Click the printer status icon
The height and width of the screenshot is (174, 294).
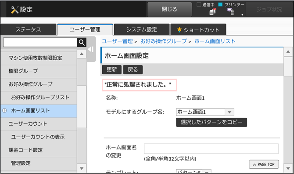(x=231, y=11)
